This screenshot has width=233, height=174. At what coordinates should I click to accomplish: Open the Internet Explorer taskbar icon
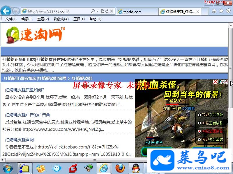click(x=104, y=168)
